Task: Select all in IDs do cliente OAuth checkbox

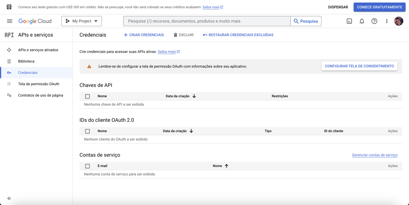Action: pyautogui.click(x=88, y=131)
